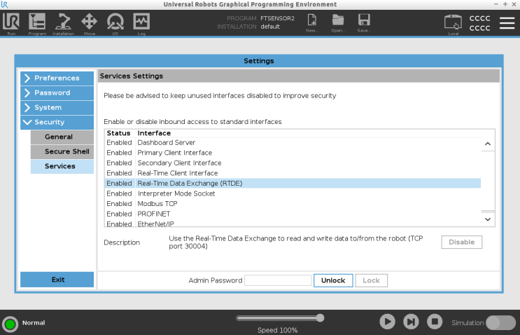
Task: Select the General security item
Action: tap(62, 137)
